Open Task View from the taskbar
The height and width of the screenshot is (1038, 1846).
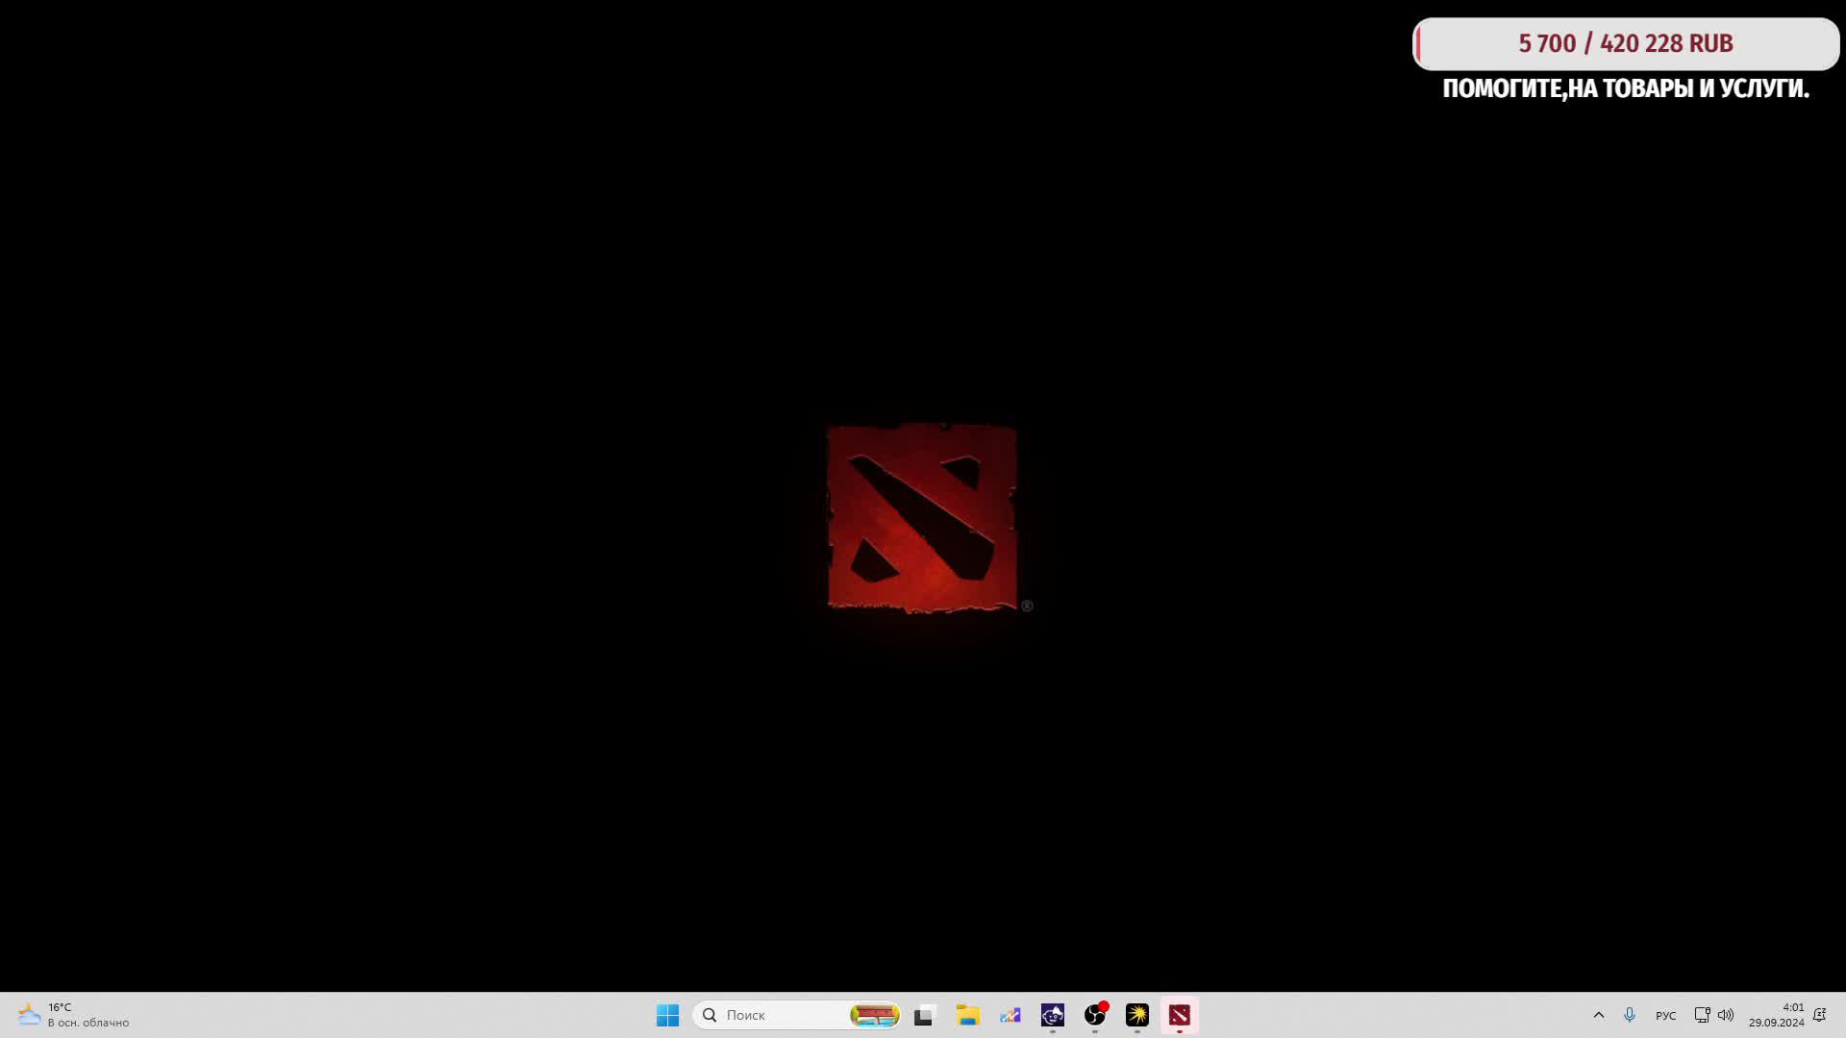[x=925, y=1015]
